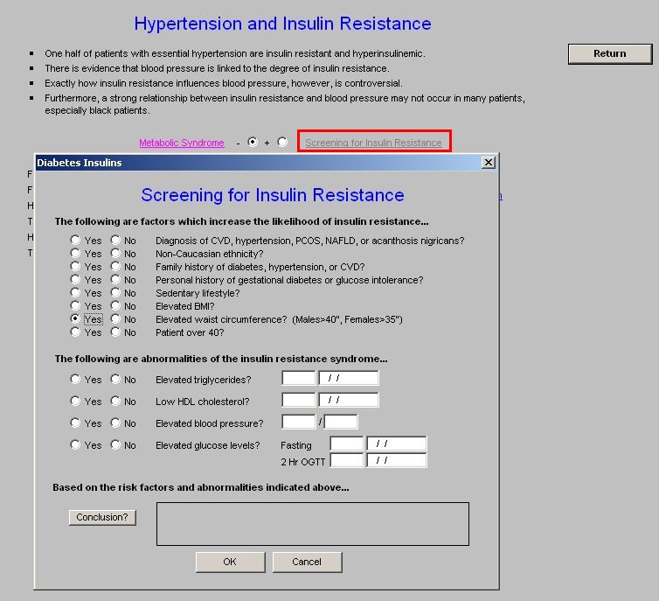Select No for Low HDL cholesterol

click(115, 401)
